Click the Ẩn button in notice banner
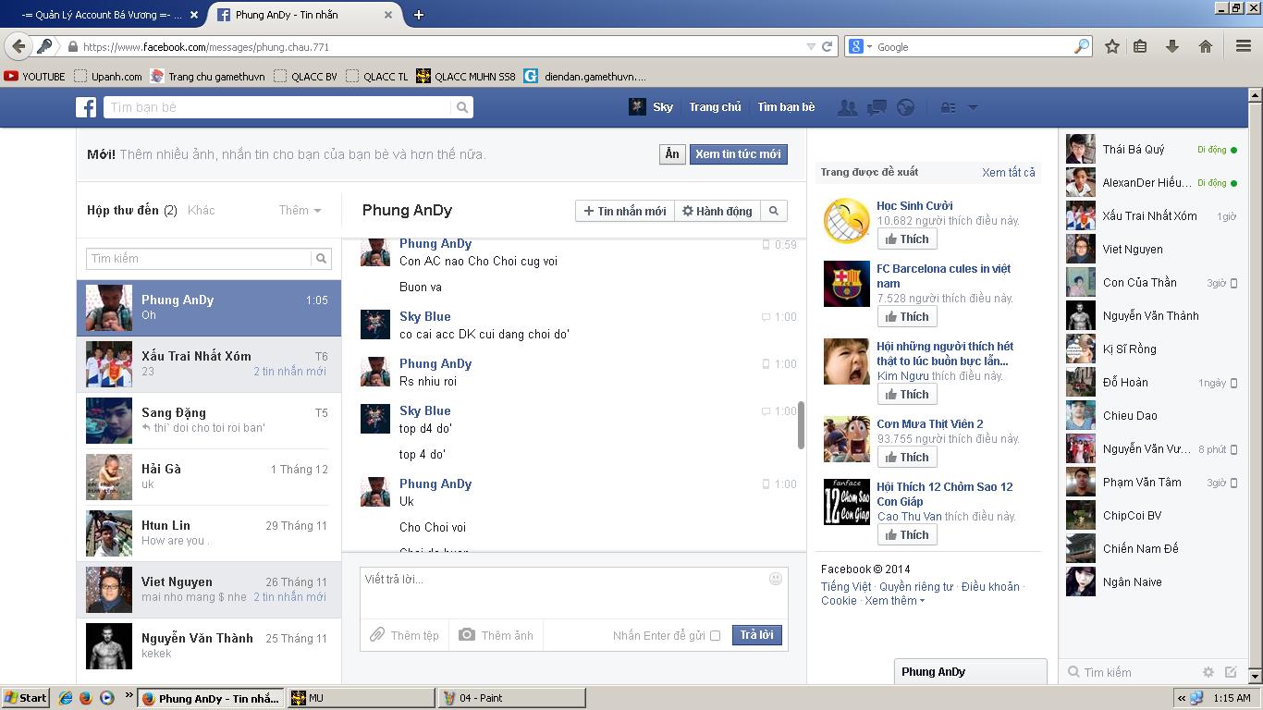 [x=672, y=154]
